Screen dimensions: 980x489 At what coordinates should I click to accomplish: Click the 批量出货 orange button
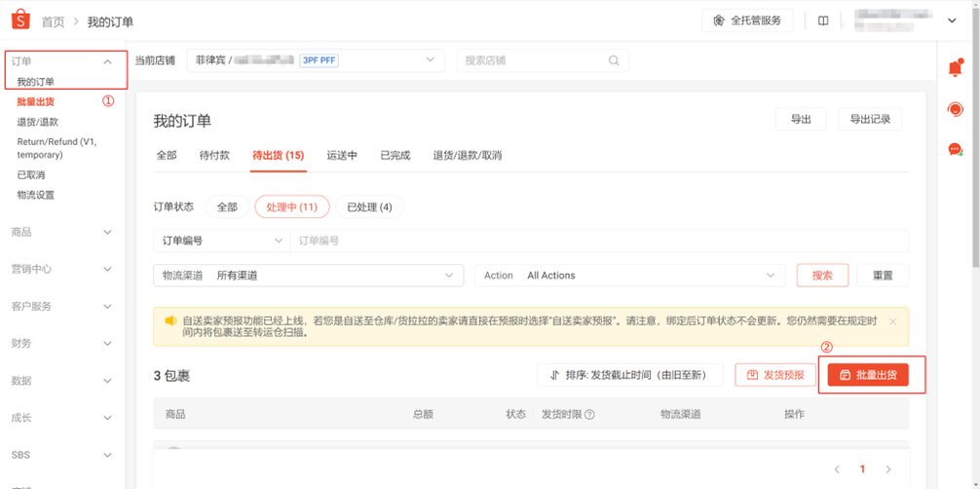point(868,375)
